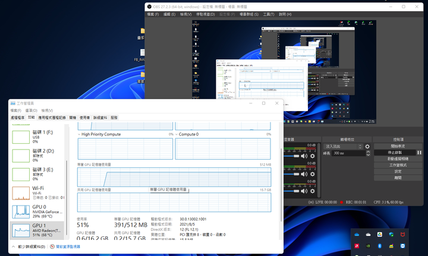The width and height of the screenshot is (428, 256).
Task: Click the OBS logo in the title bar
Action: [149, 7]
